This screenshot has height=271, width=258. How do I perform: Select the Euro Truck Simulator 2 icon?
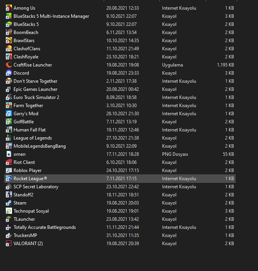tap(9, 97)
